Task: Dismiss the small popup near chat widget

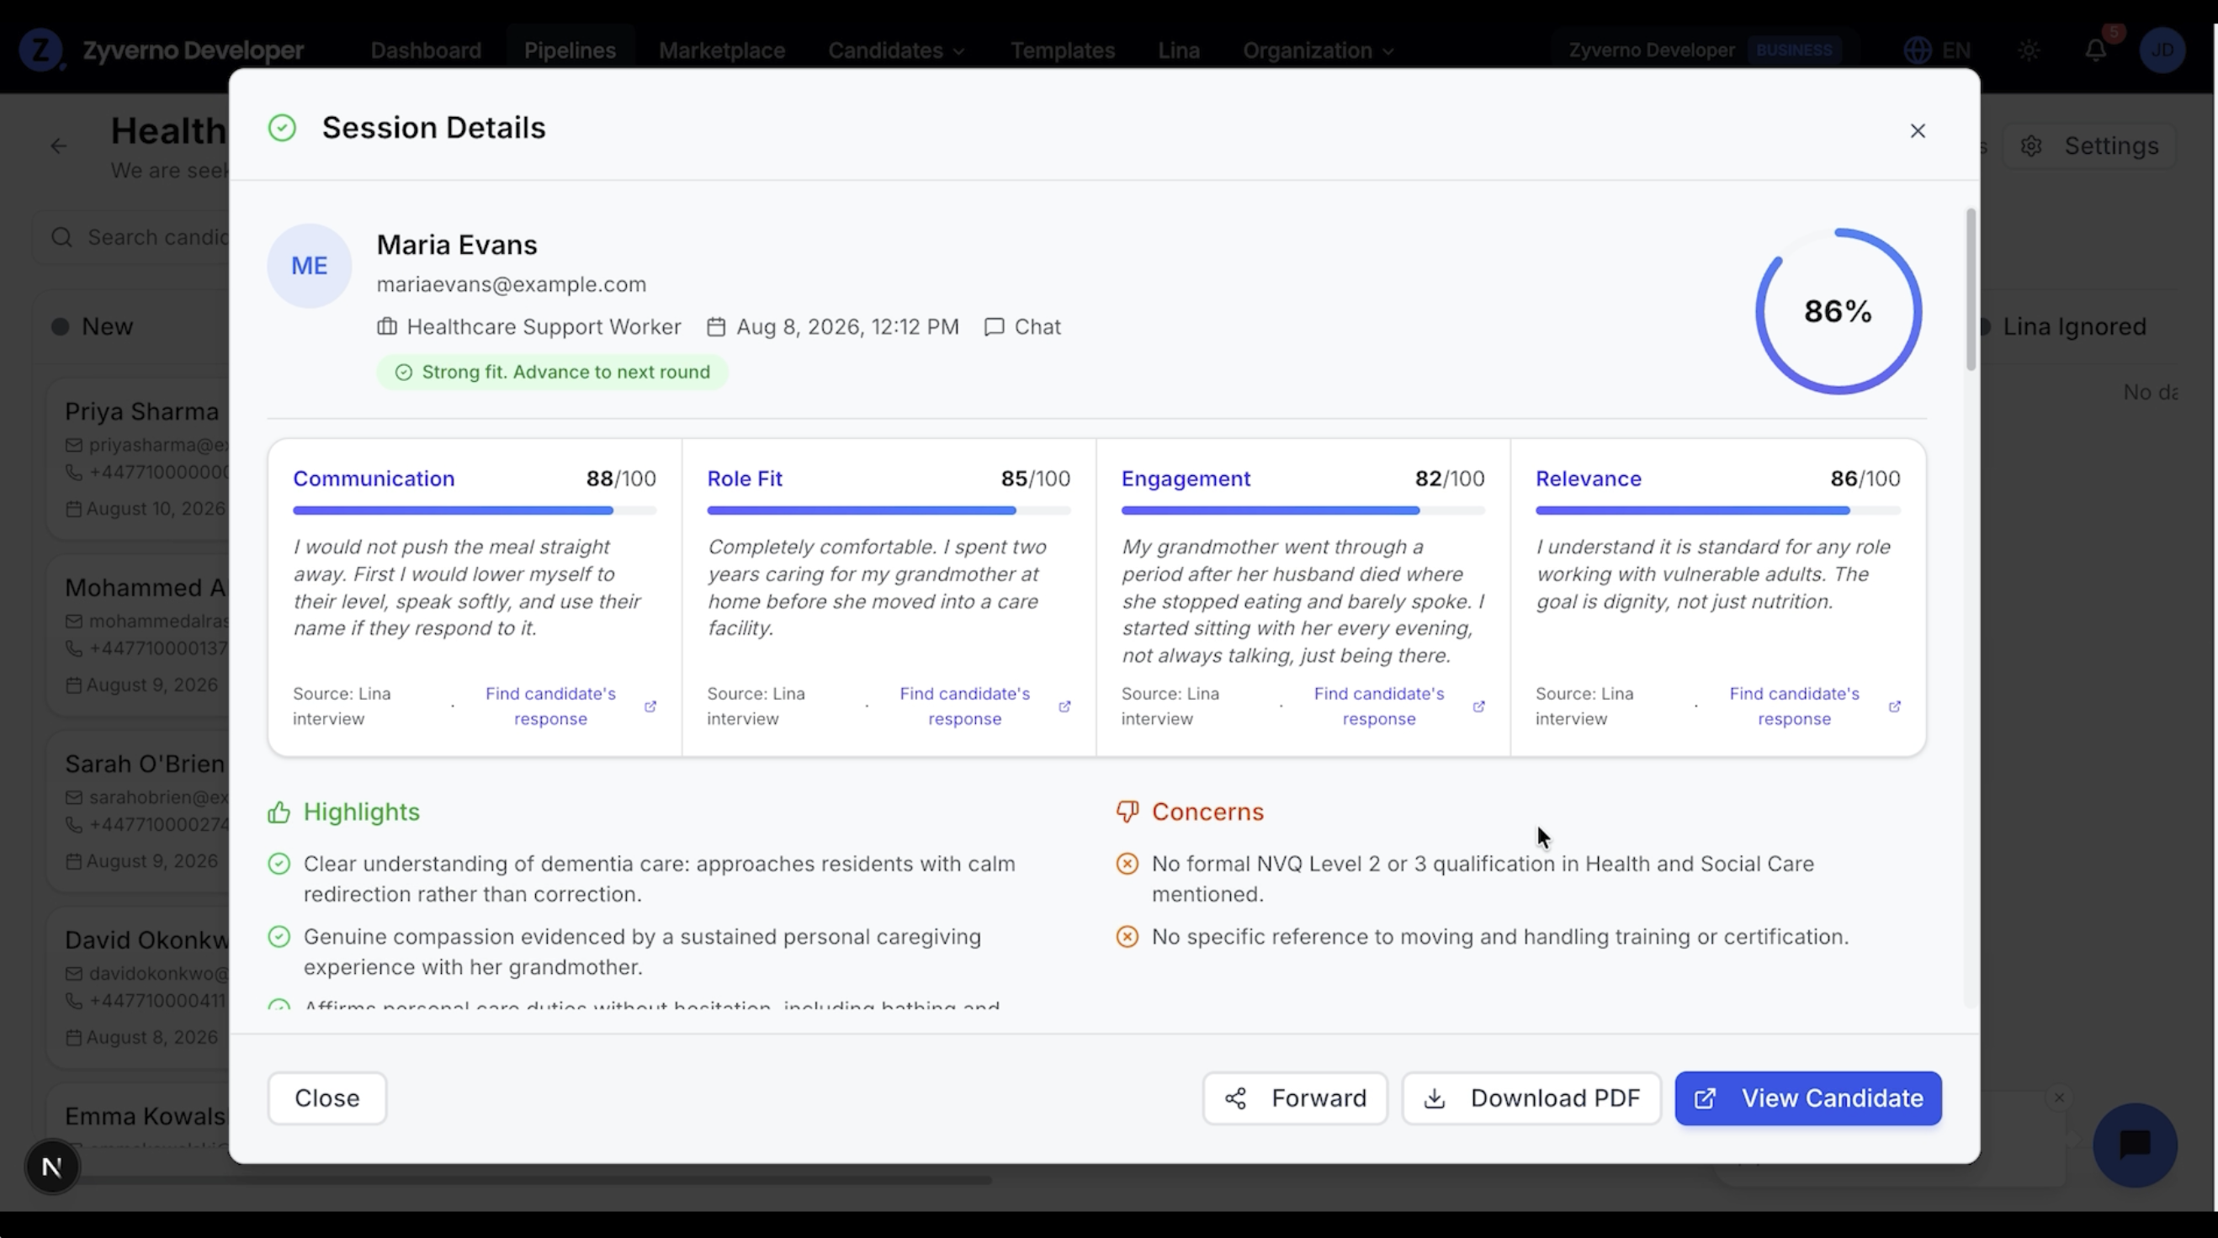Action: click(2059, 1098)
